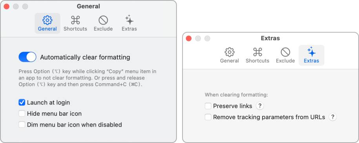Click the Shortcuts tab label in Extras window
This screenshot has height=143, width=359.
[x=257, y=61]
